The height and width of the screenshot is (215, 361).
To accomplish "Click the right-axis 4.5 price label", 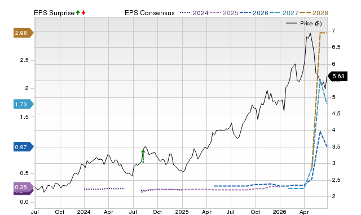I will point(336,114).
